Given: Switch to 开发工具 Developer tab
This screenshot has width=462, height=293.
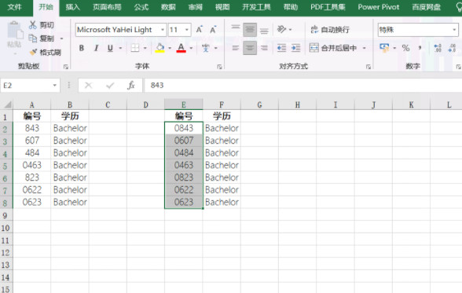Looking at the screenshot, I should 256,7.
